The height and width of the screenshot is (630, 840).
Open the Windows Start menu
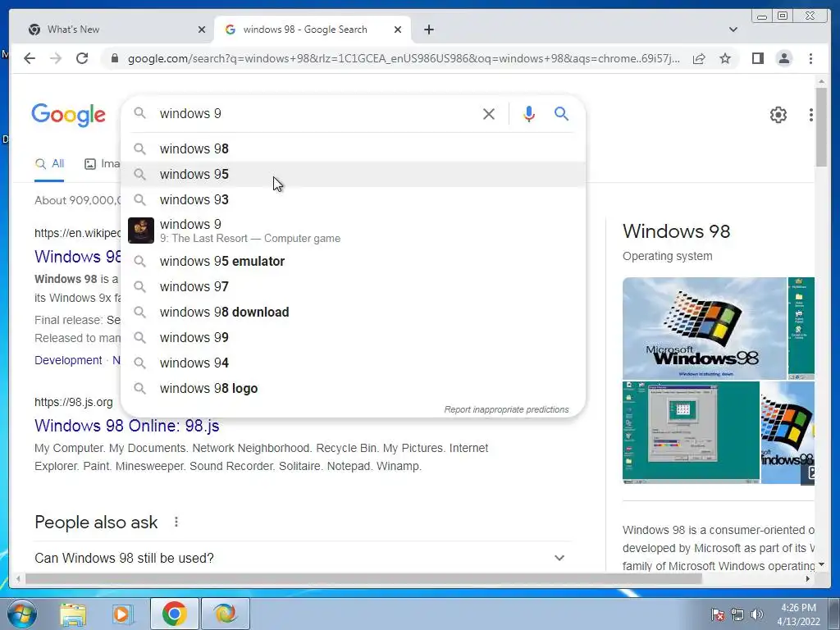click(x=22, y=614)
